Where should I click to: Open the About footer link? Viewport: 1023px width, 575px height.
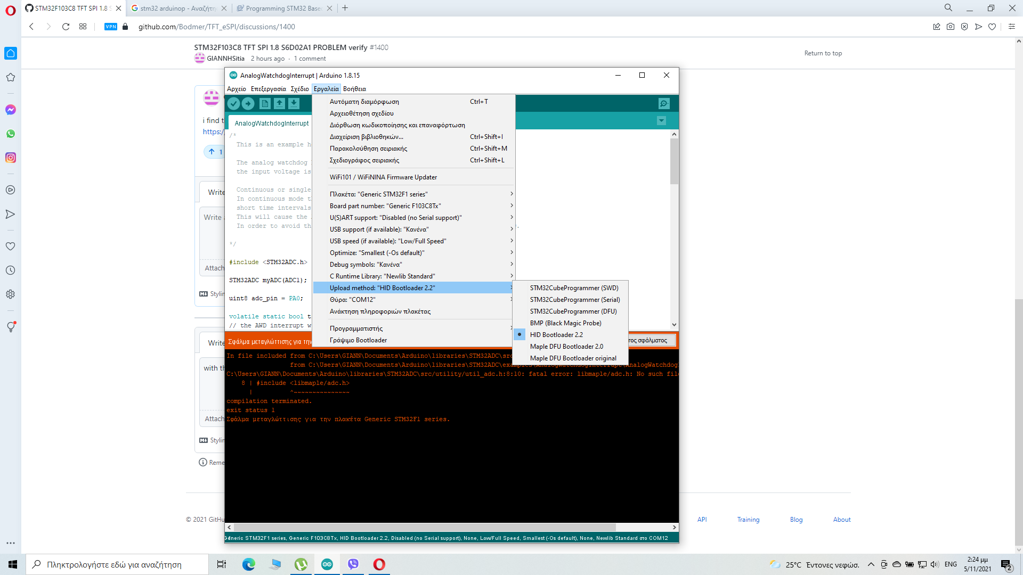click(842, 520)
